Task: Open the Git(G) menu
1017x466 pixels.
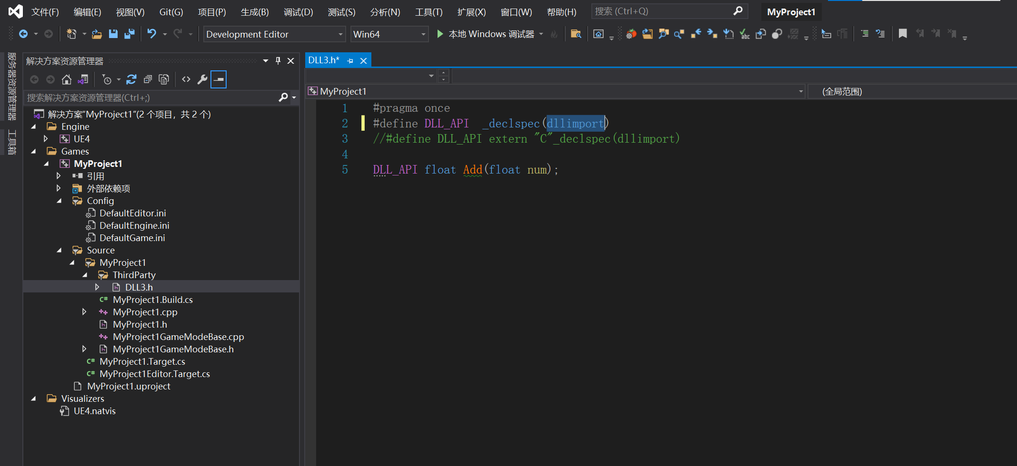Action: point(171,12)
